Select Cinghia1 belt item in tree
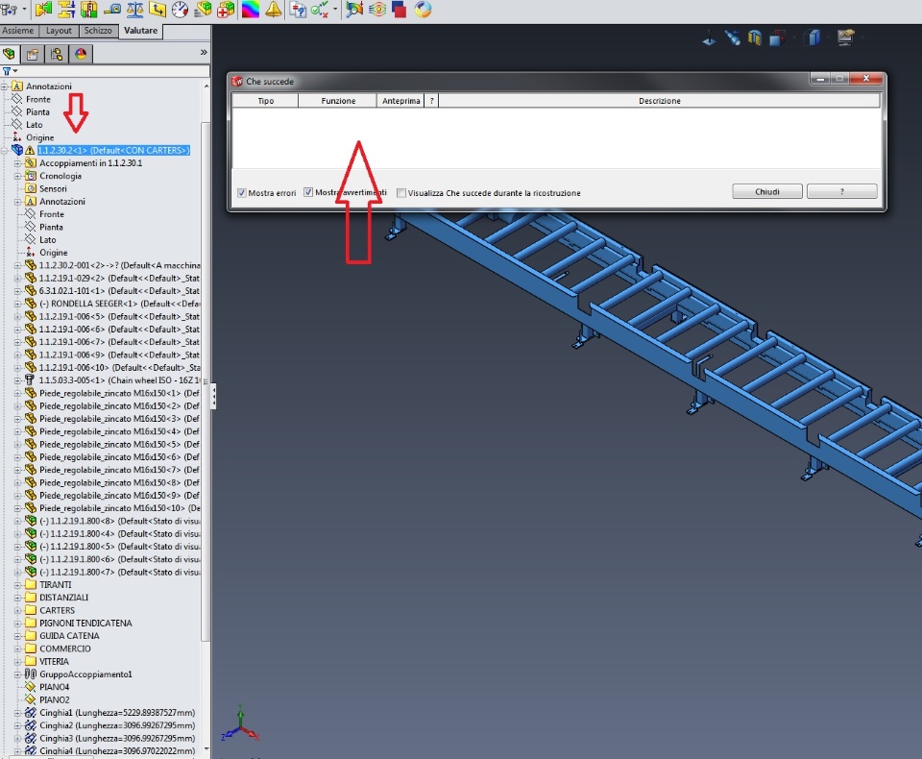This screenshot has height=759, width=922. click(x=117, y=713)
